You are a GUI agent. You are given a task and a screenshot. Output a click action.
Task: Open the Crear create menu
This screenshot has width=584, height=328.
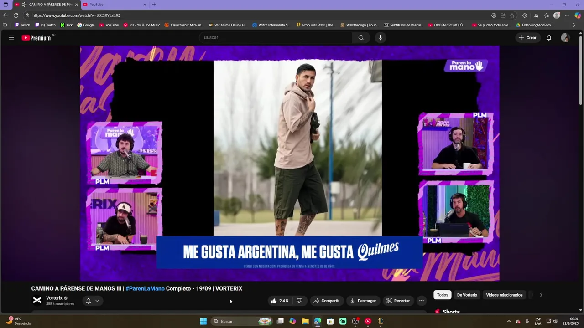528,37
